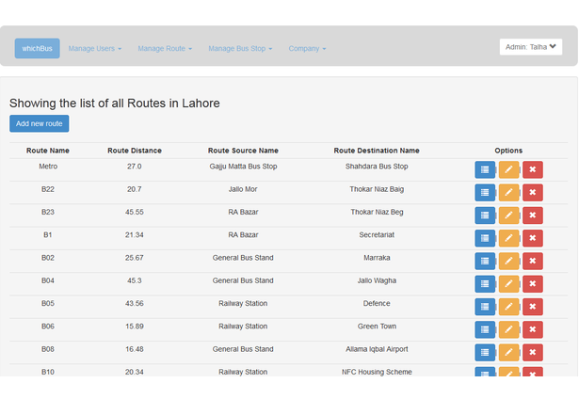This screenshot has height=399, width=579.
Task: View list for route B05
Action: tap(485, 307)
